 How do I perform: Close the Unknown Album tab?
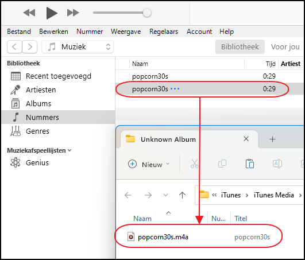(246, 139)
